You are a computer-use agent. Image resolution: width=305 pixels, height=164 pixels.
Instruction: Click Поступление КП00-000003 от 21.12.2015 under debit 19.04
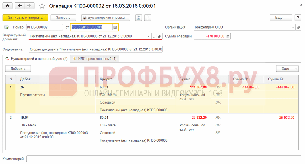[x=54, y=135]
